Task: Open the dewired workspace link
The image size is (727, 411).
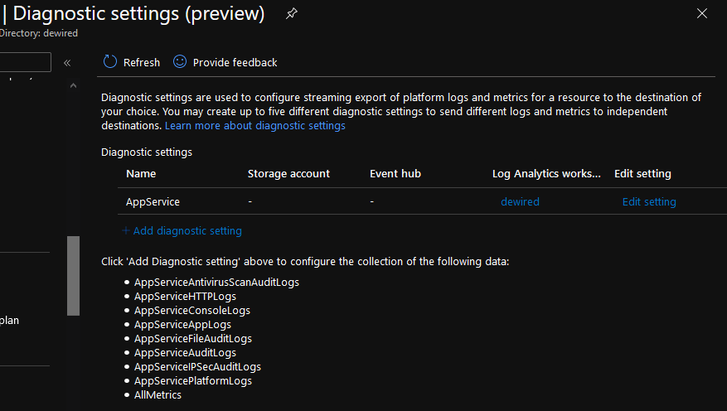Action: 520,201
